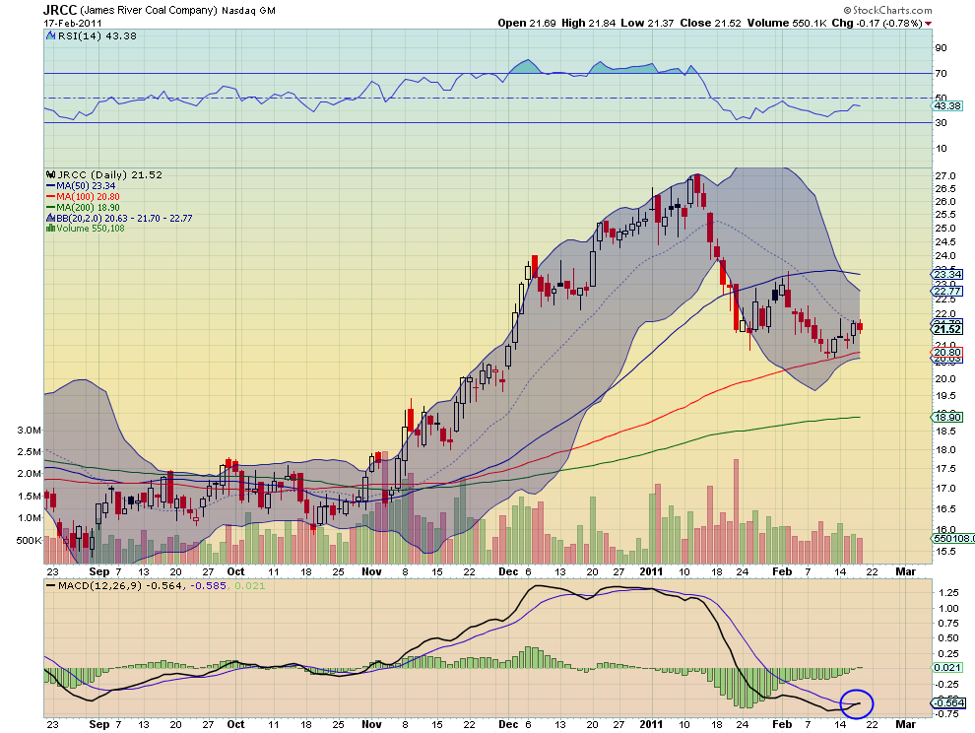The image size is (975, 733).
Task: Click the red 20.80 price tag on right axis
Action: coord(948,352)
